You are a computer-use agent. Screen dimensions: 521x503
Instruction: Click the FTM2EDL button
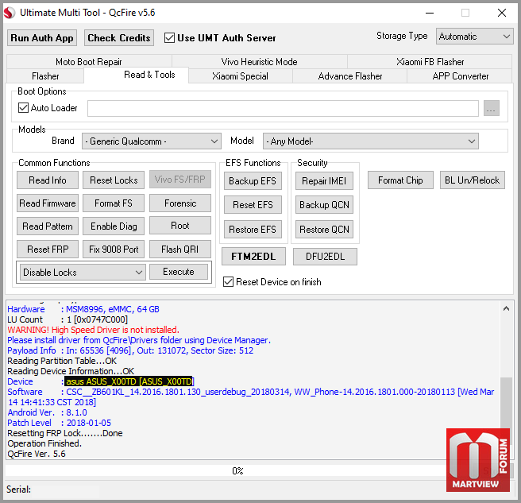coord(253,257)
